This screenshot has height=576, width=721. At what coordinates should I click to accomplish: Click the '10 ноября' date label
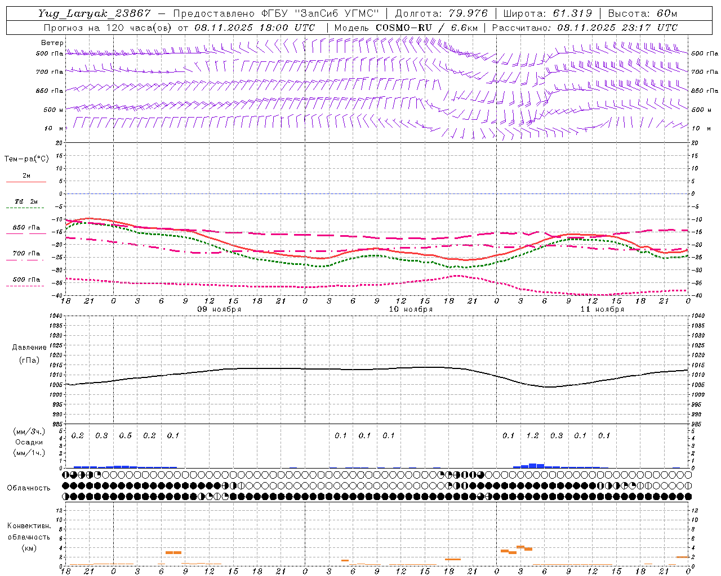point(411,309)
